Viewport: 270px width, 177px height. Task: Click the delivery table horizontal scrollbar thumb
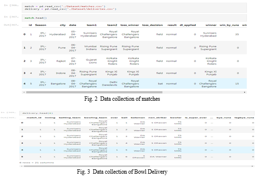point(87,166)
